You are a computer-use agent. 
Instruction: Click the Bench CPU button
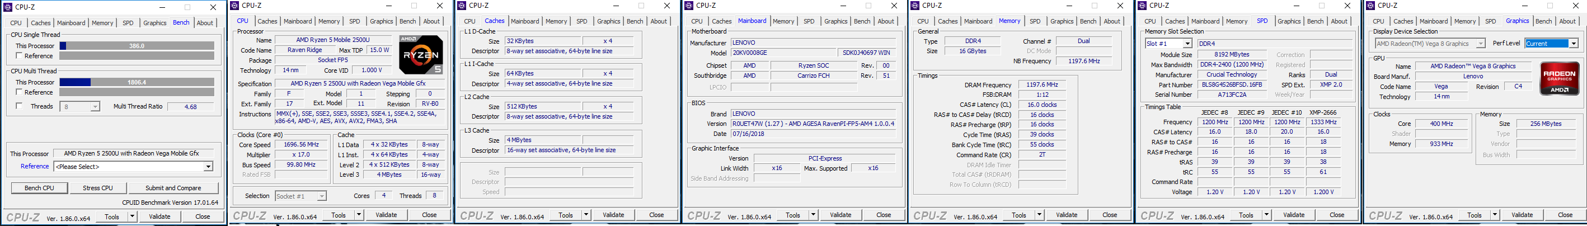39,188
